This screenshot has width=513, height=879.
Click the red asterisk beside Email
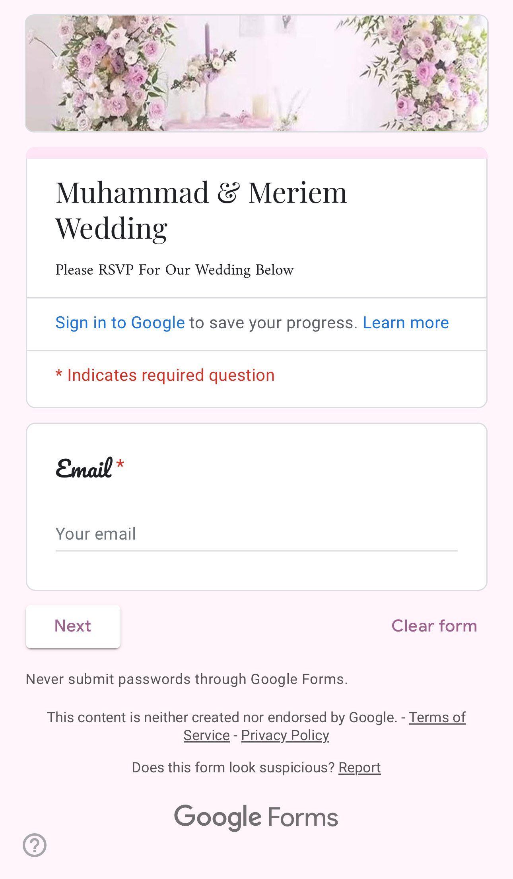tap(120, 464)
